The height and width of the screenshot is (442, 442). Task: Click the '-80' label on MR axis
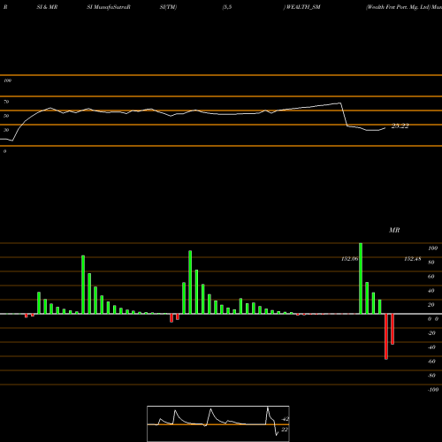(x=431, y=376)
